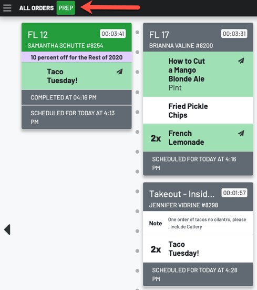Open the hamburger menu
Screen dimensions: 257x290
pos(7,8)
